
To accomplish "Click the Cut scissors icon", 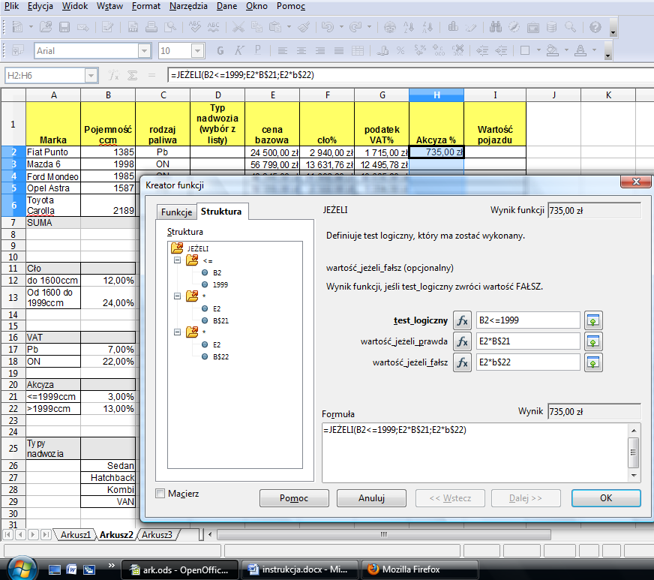I will pos(238,28).
